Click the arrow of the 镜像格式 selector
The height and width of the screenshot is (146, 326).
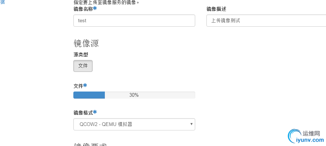coord(192,124)
